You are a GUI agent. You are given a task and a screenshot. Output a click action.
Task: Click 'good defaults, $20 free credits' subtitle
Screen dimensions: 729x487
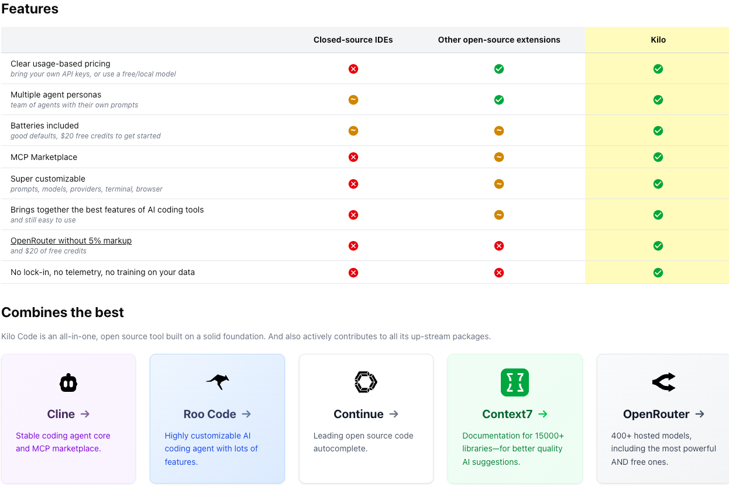85,136
